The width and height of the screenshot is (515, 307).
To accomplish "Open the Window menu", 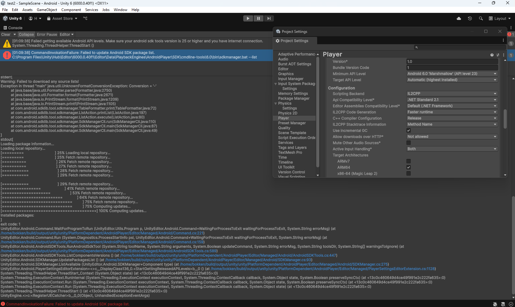I will click(x=121, y=10).
